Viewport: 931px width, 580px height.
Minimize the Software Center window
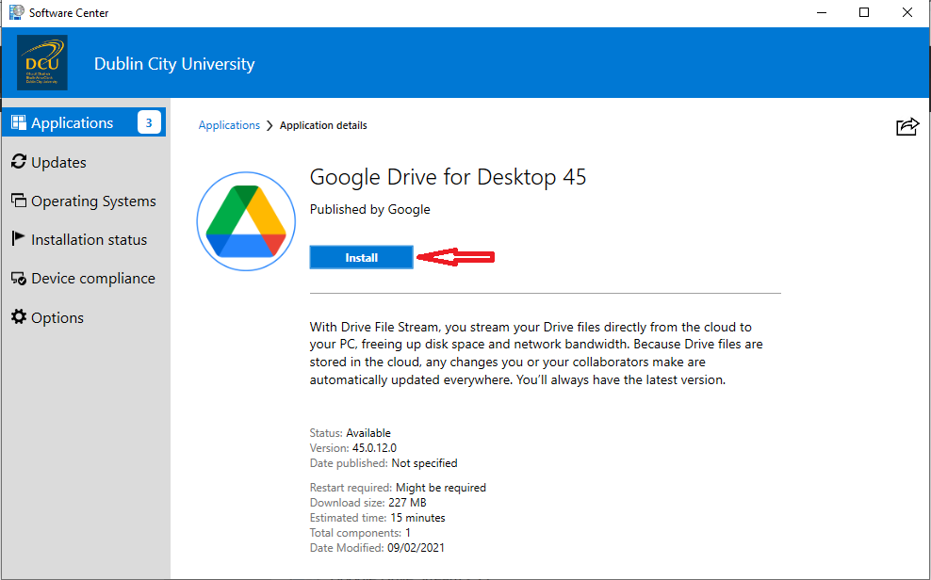pos(822,12)
